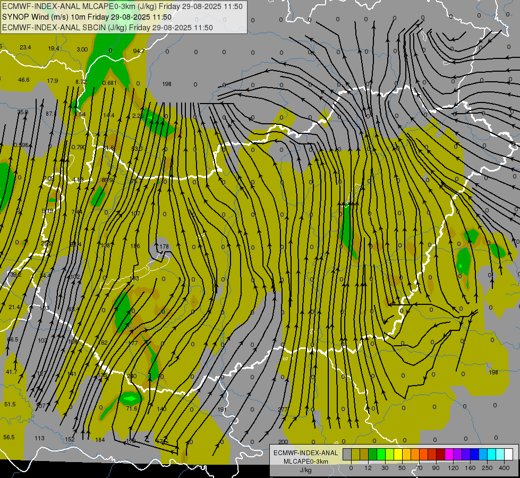
Task: Click the map value '56.5'
Action: click(8, 437)
